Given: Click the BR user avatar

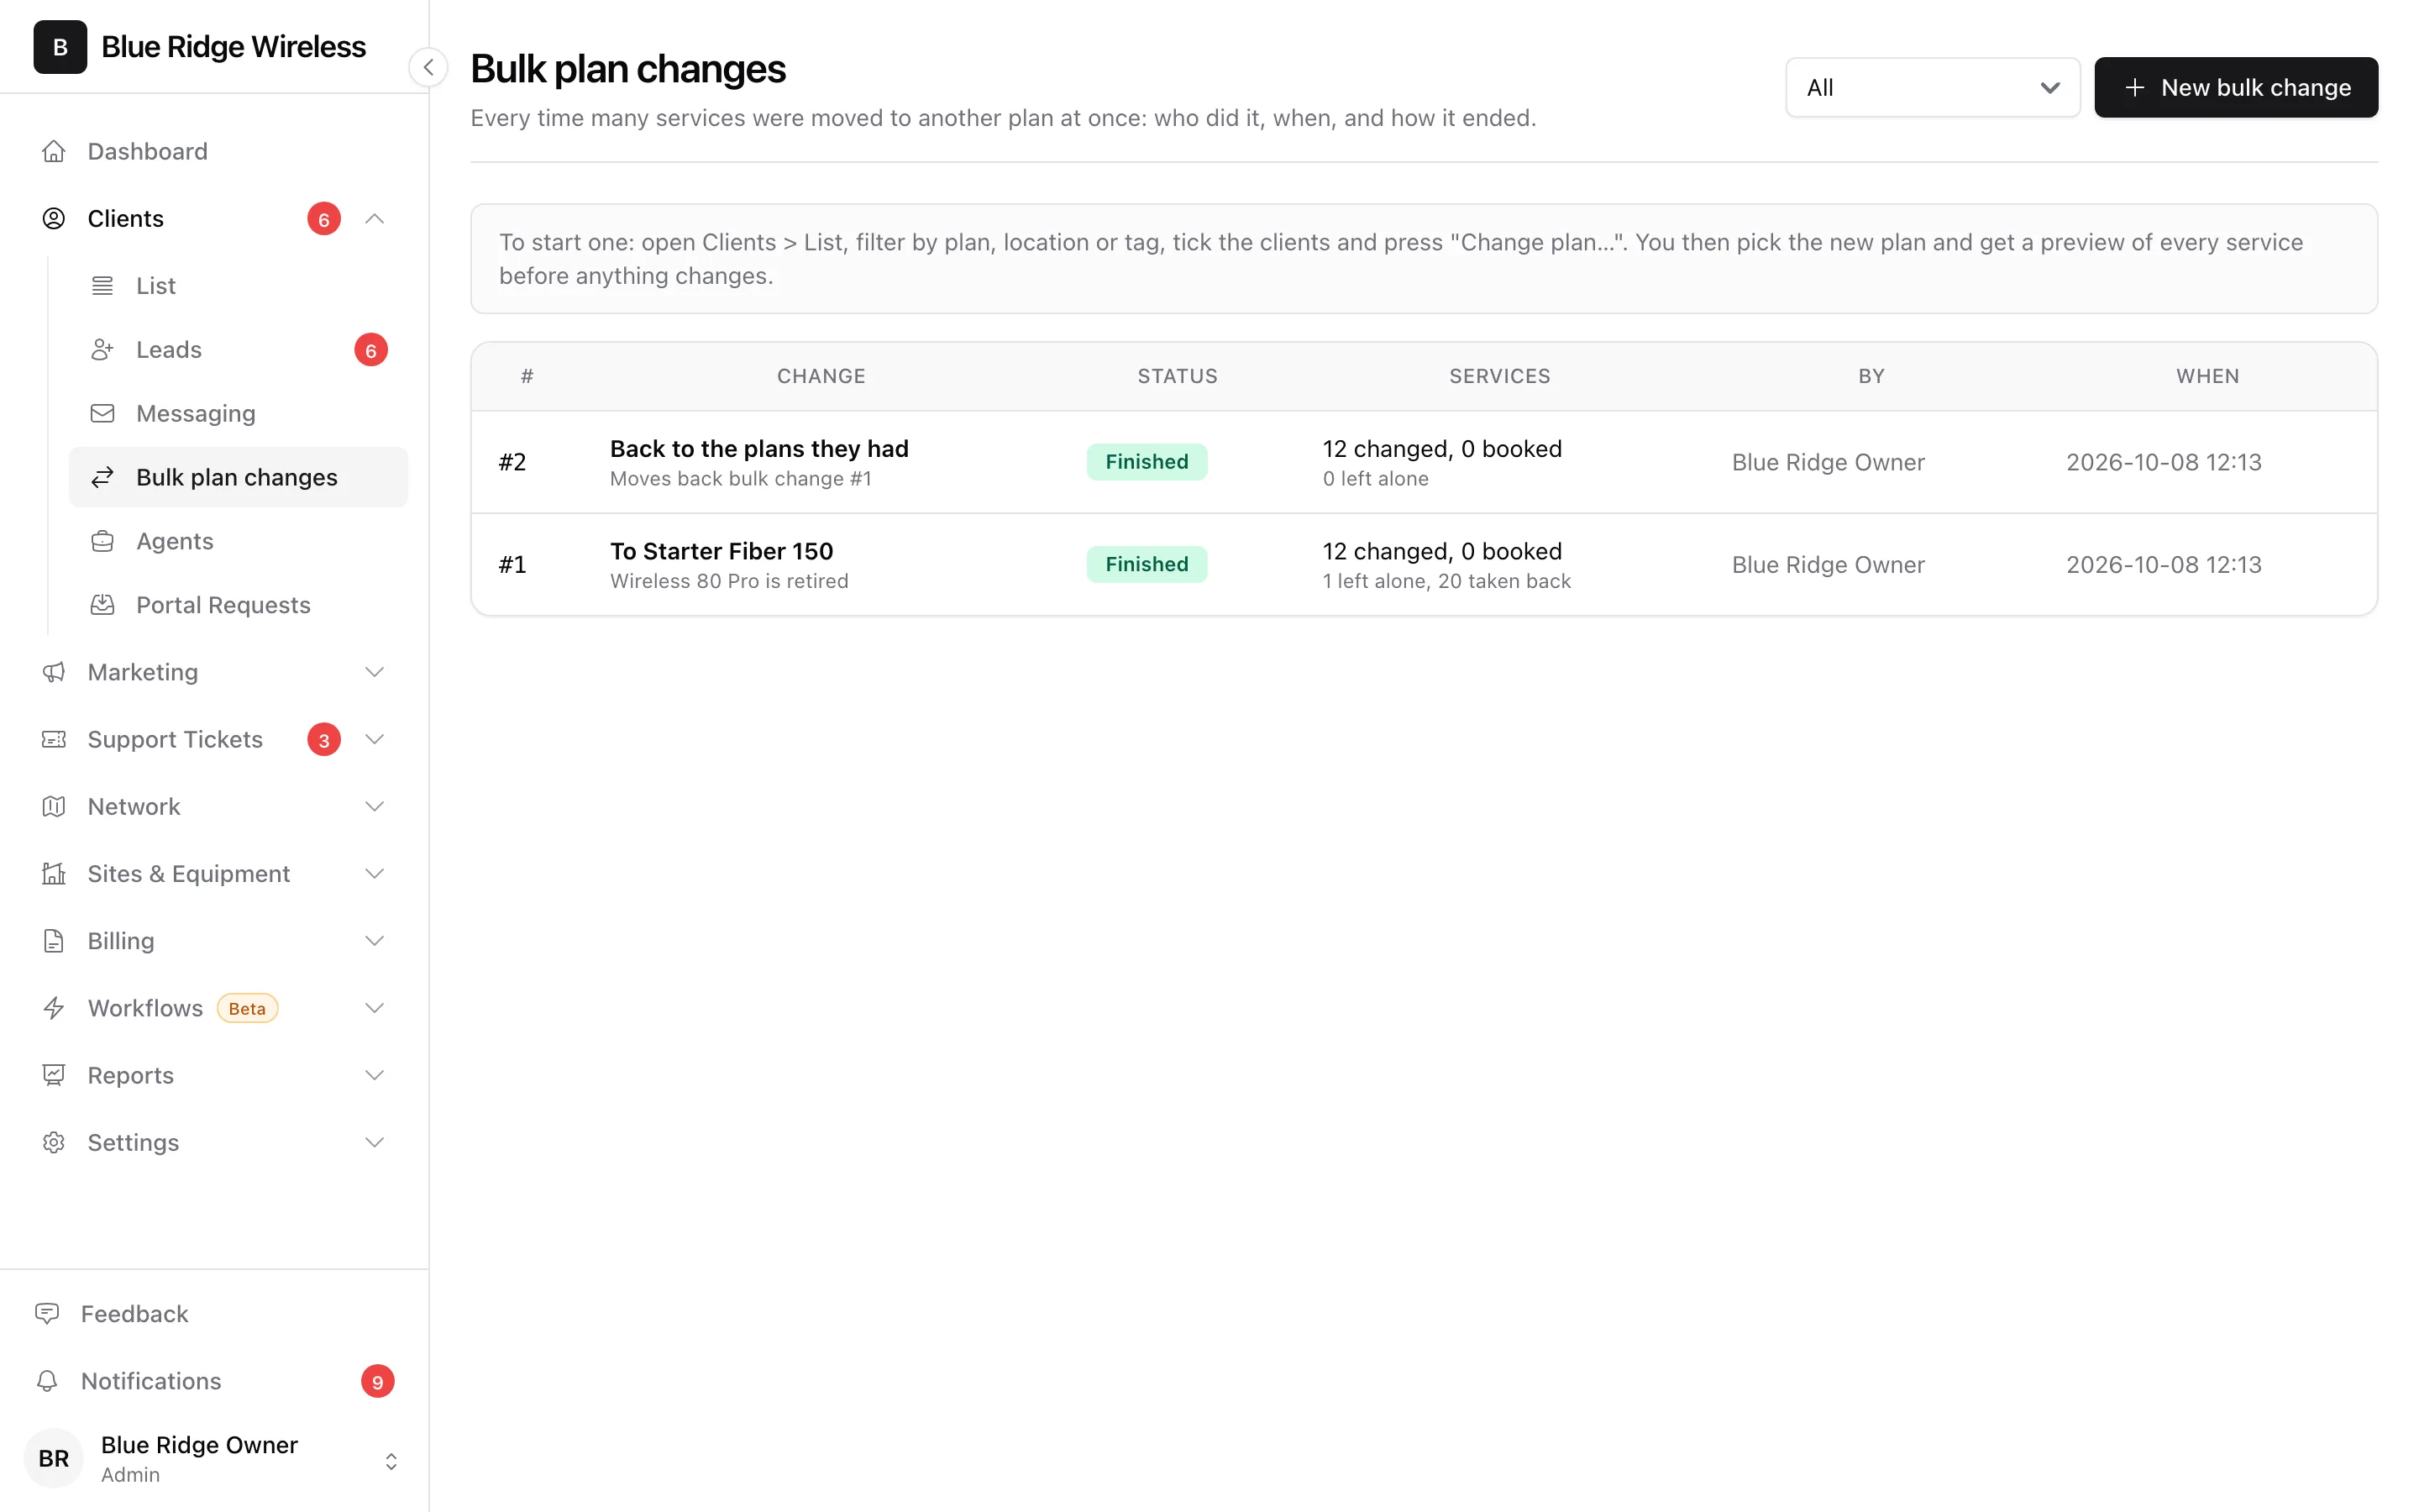Looking at the screenshot, I should (x=54, y=1458).
